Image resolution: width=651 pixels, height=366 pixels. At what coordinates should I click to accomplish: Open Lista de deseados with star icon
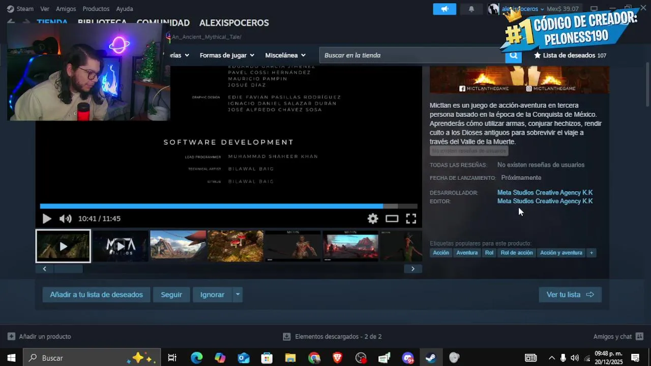[x=570, y=55]
